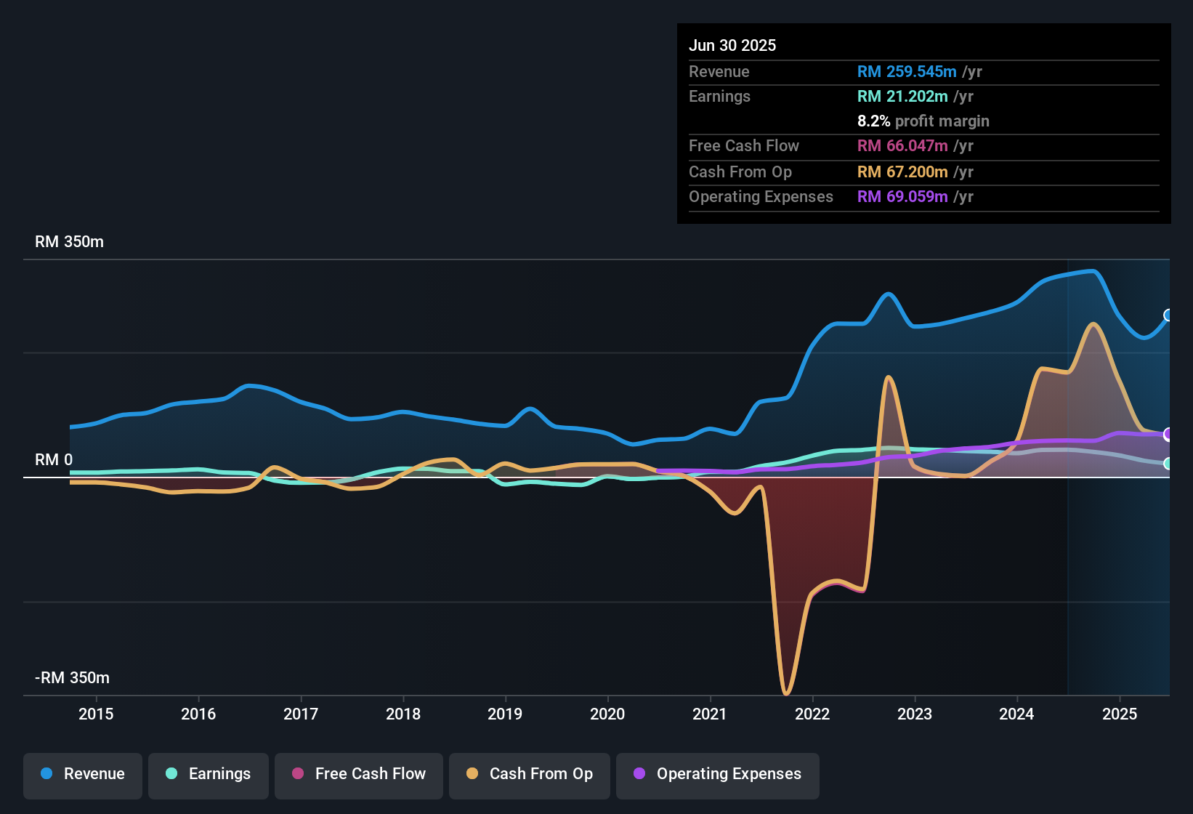Select the 2020 label on the x-axis

click(608, 714)
